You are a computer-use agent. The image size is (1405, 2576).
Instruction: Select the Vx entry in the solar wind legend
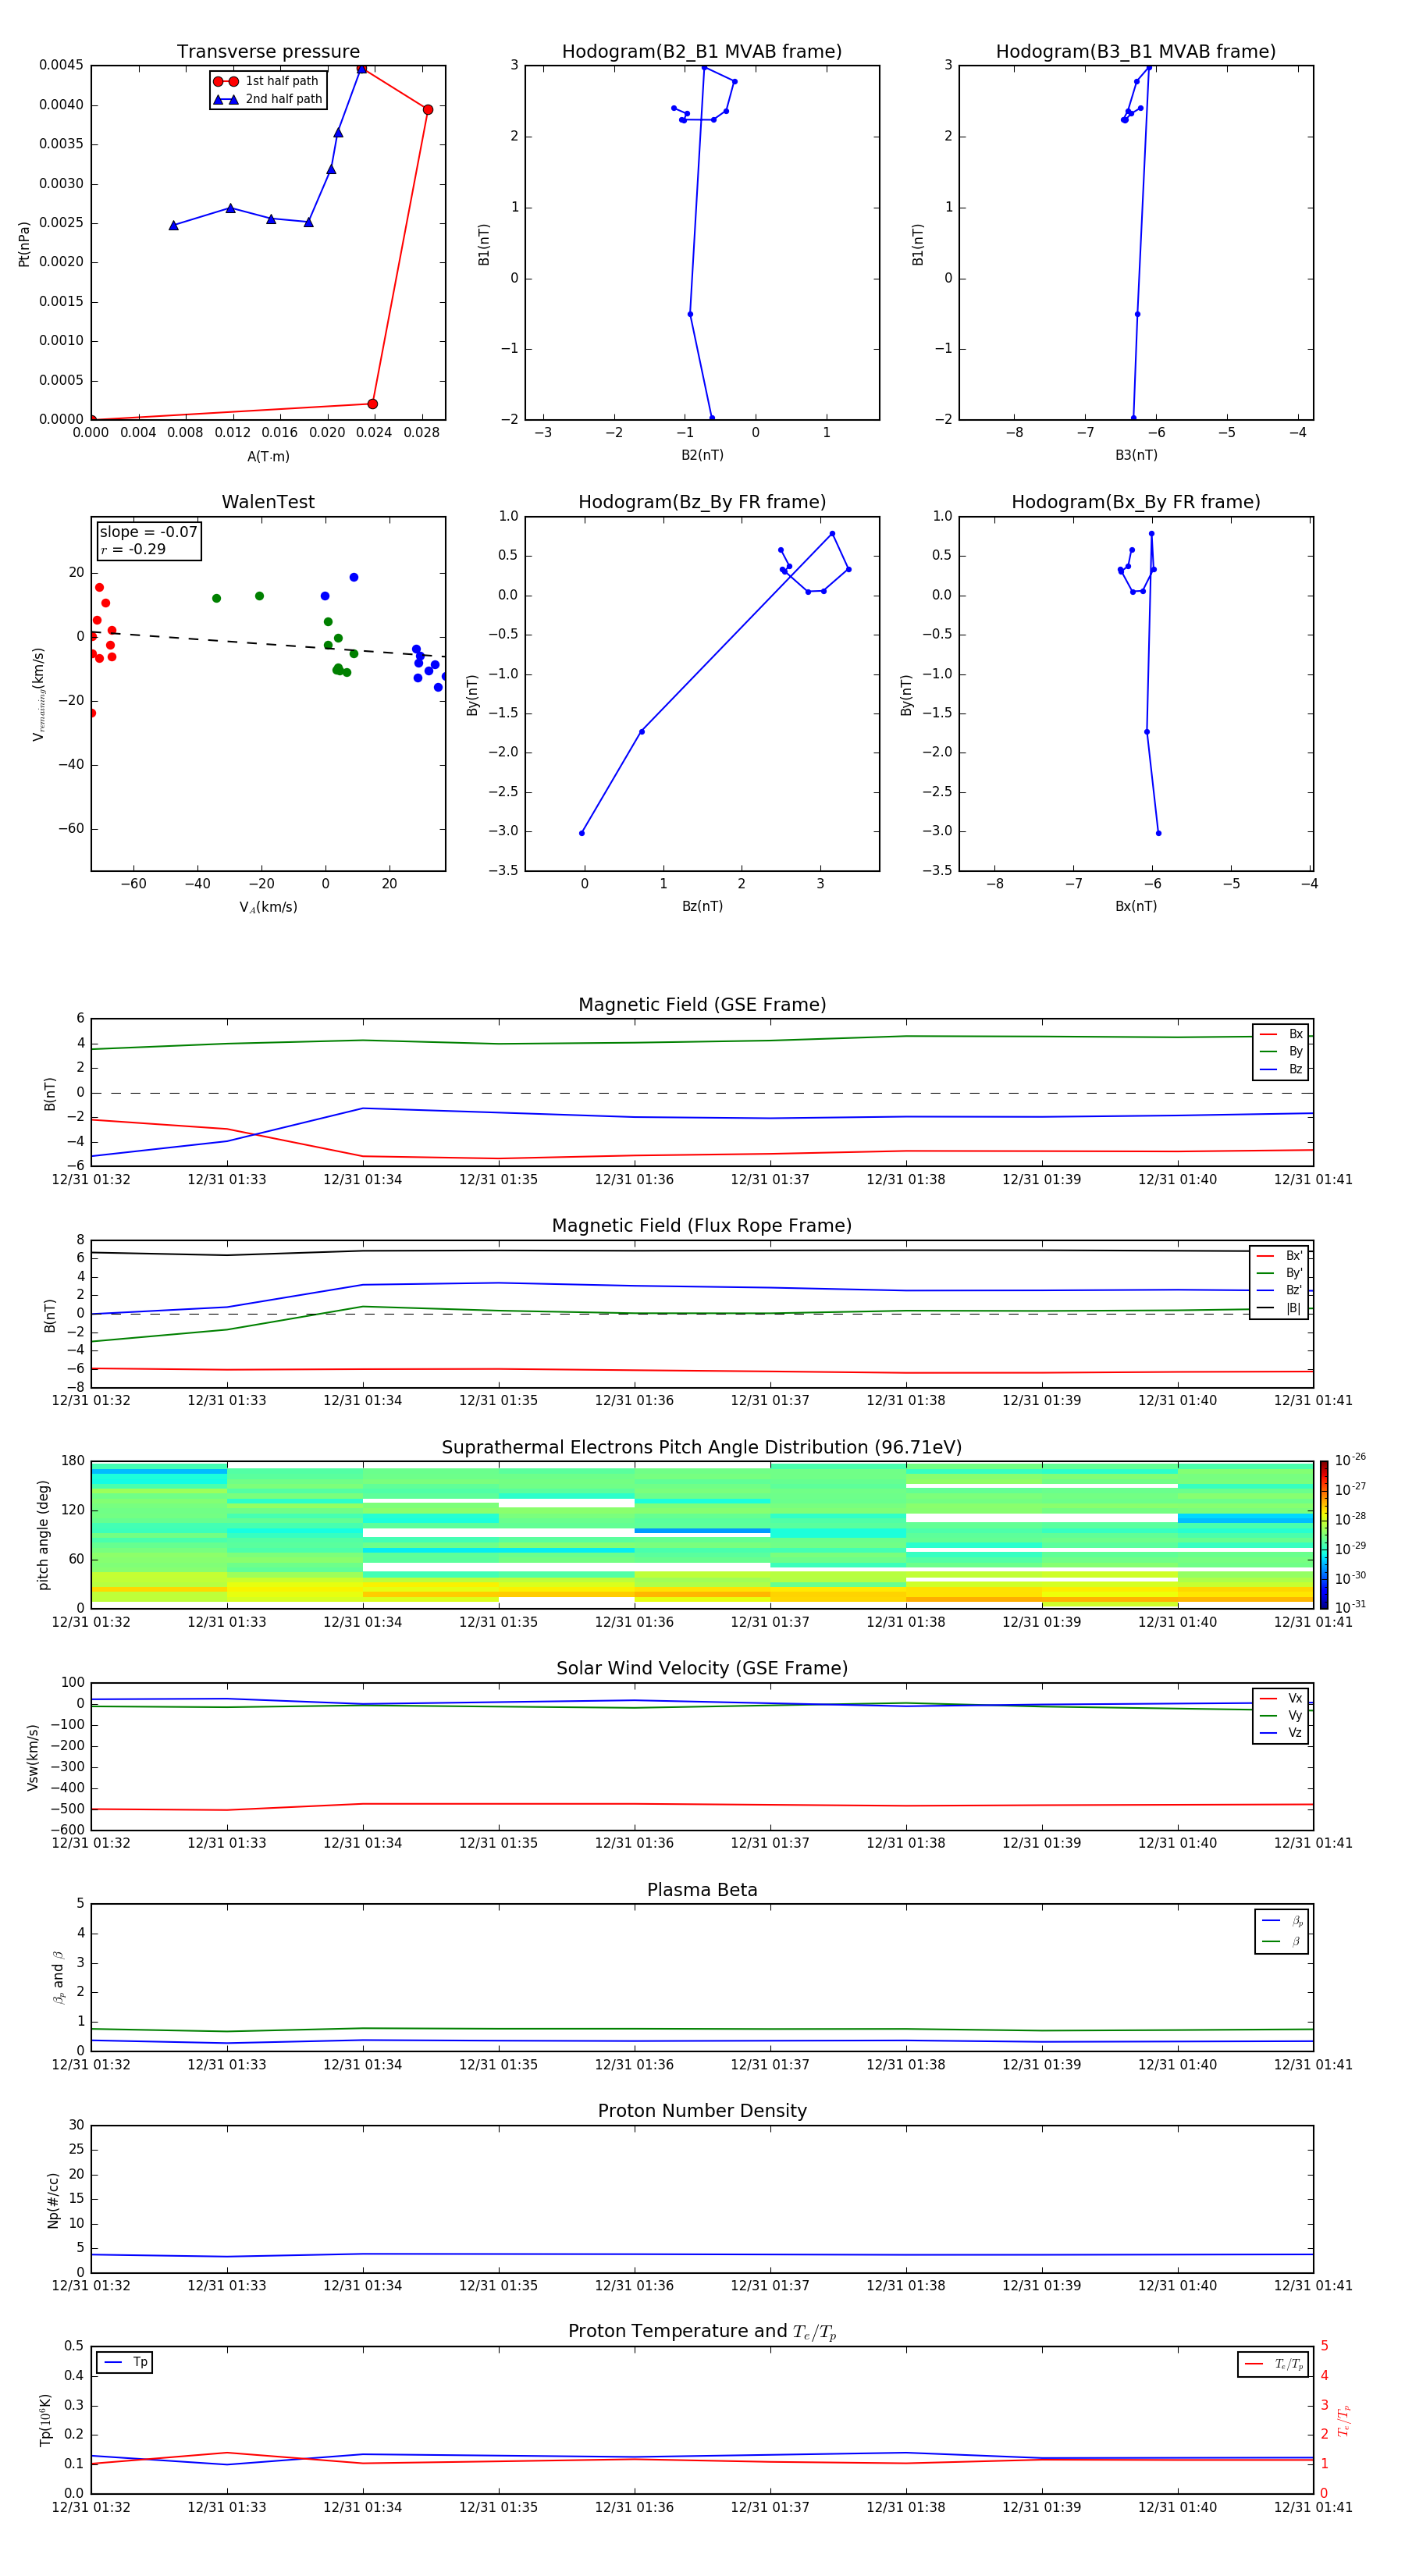(x=1281, y=1698)
